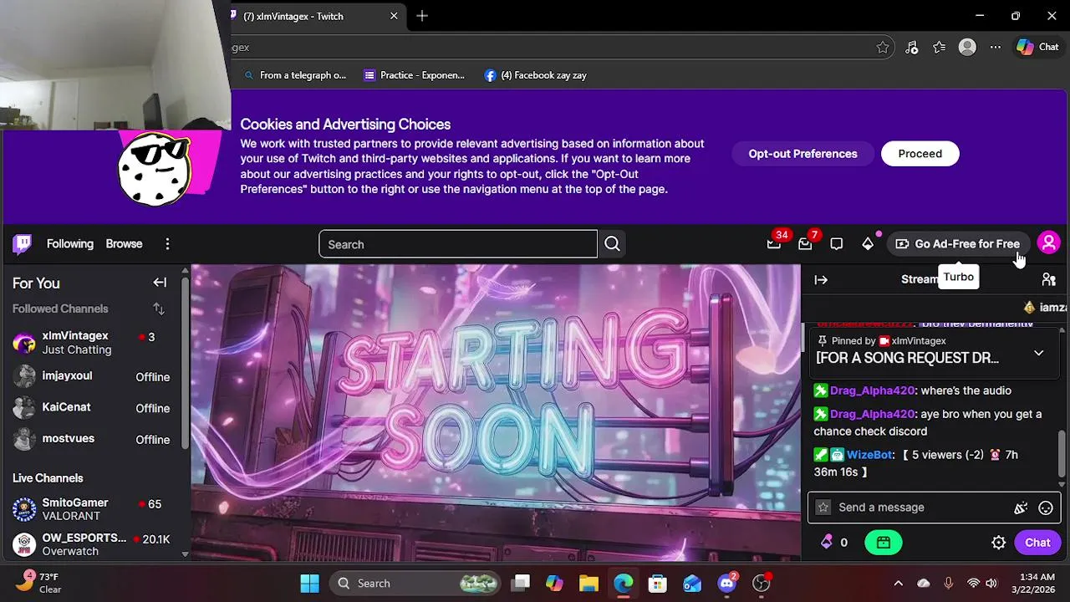This screenshot has width=1070, height=602.
Task: Collapse the stream chat panel
Action: pyautogui.click(x=821, y=280)
